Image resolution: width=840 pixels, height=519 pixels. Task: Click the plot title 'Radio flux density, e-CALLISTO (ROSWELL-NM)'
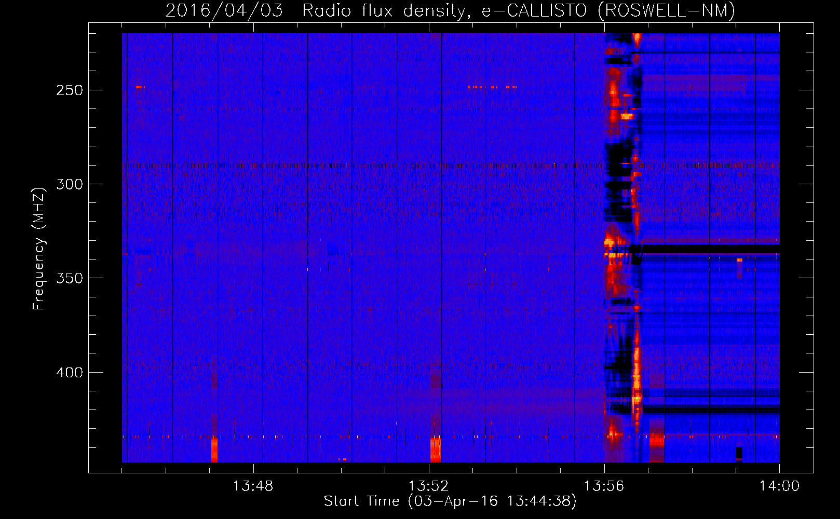(519, 10)
